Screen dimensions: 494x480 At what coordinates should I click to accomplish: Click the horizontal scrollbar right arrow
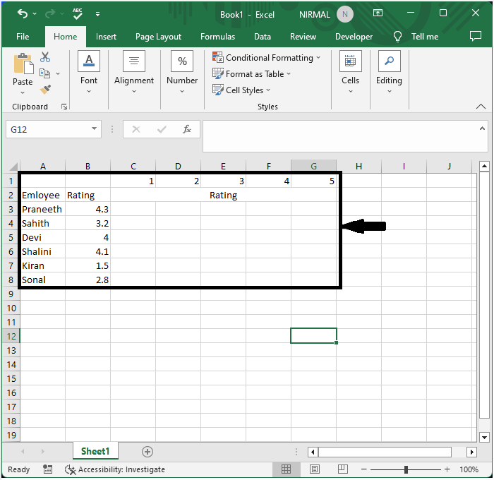471,452
